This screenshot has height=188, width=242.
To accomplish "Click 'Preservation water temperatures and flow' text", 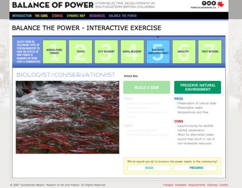I will pyautogui.click(x=193, y=110).
